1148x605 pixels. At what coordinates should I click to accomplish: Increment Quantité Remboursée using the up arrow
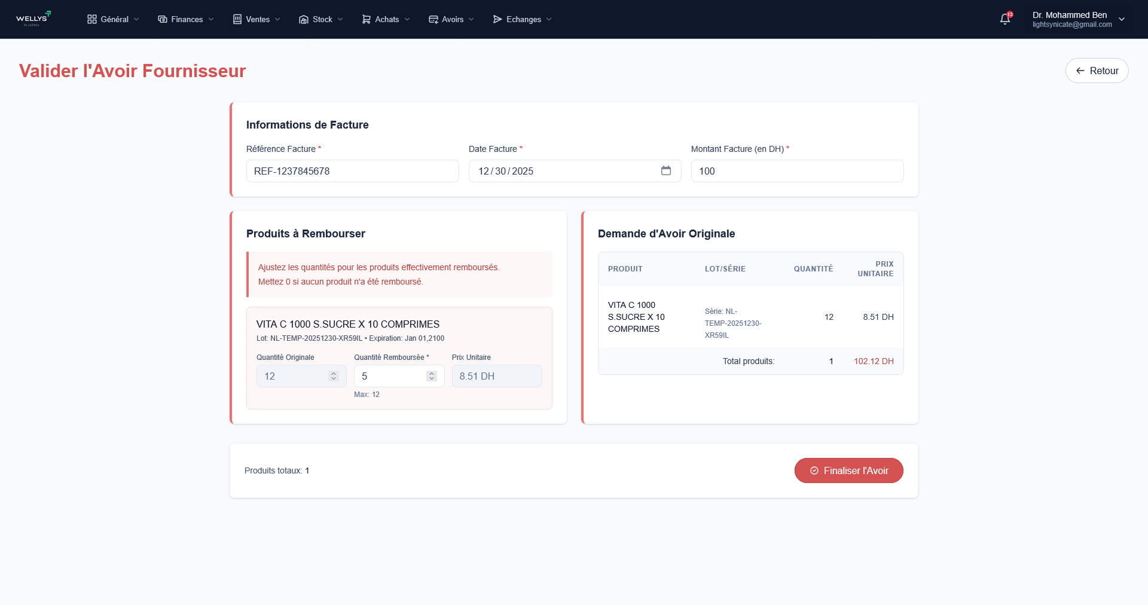pos(431,372)
